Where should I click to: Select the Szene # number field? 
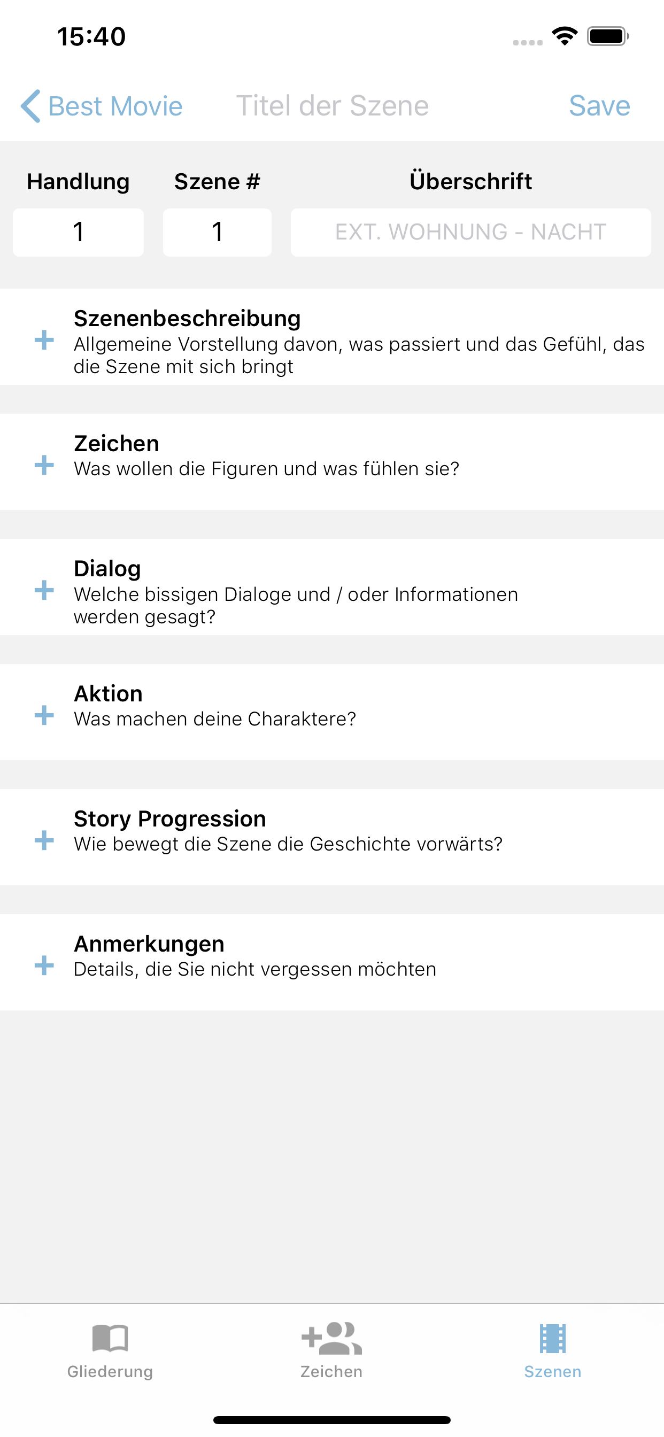(x=217, y=232)
